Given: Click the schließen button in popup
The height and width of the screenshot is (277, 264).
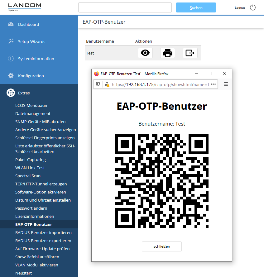Looking at the screenshot, I should (x=161, y=246).
